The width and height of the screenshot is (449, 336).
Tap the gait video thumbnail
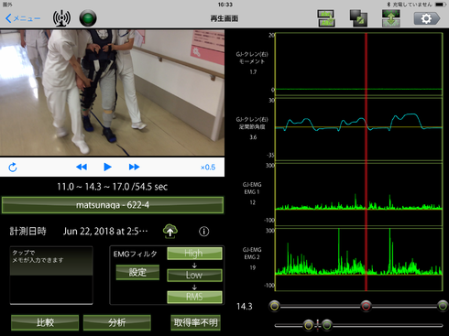pos(112,92)
